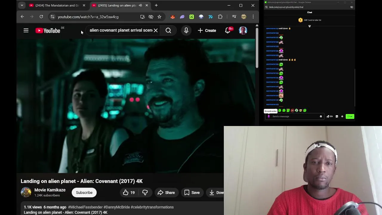382x215 pixels.
Task: Click Kick chat site settings icon
Action: pyautogui.click(x=266, y=7)
